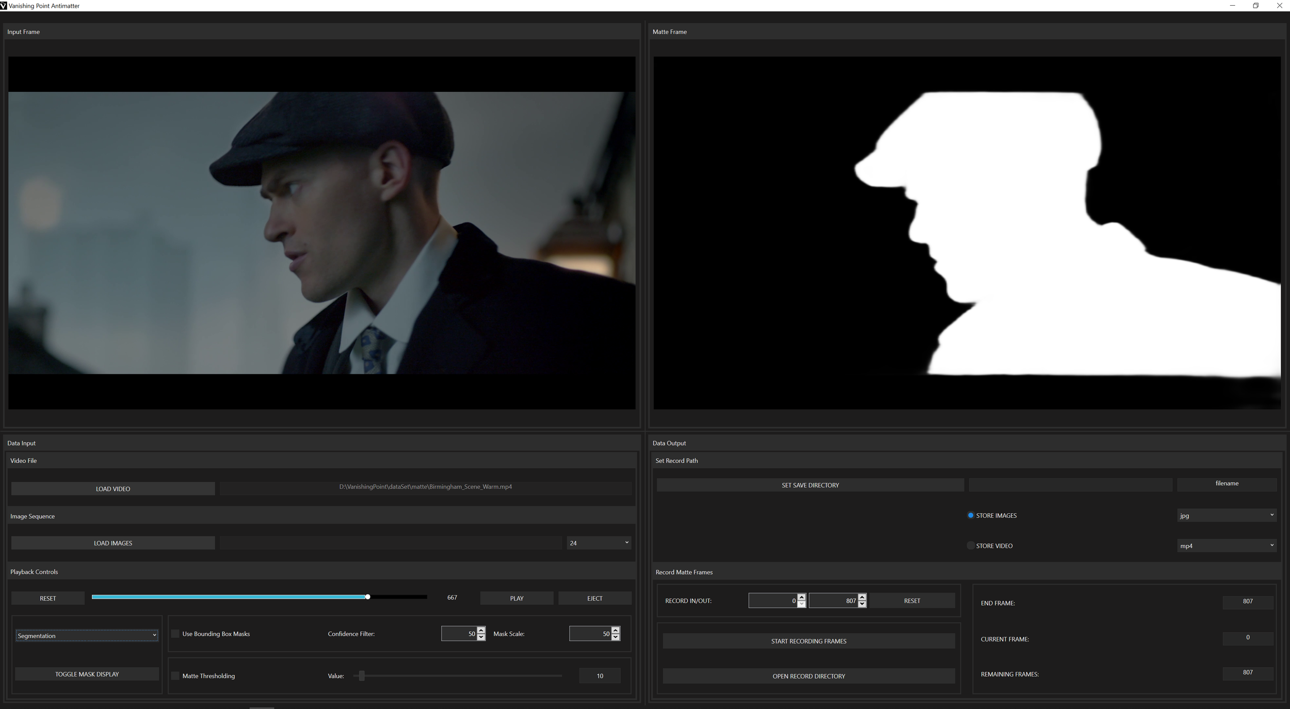Click the Data Input panel title
The width and height of the screenshot is (1290, 709).
(x=22, y=443)
